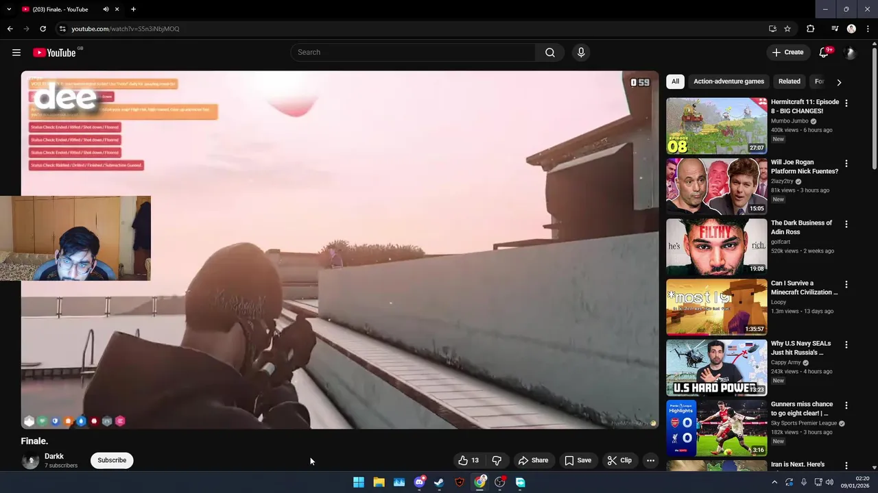The width and height of the screenshot is (878, 493).
Task: Open options for Hermitcraft 11 video
Action: click(x=846, y=103)
